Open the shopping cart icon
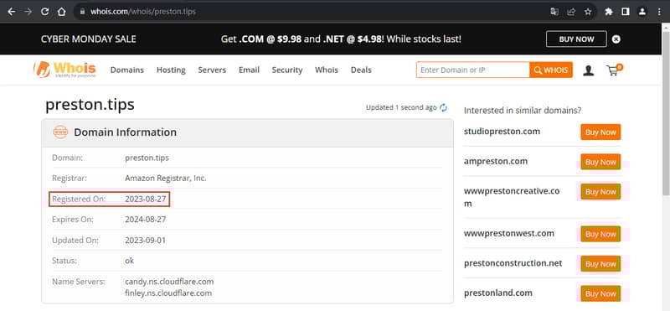This screenshot has height=311, width=670. coord(614,70)
